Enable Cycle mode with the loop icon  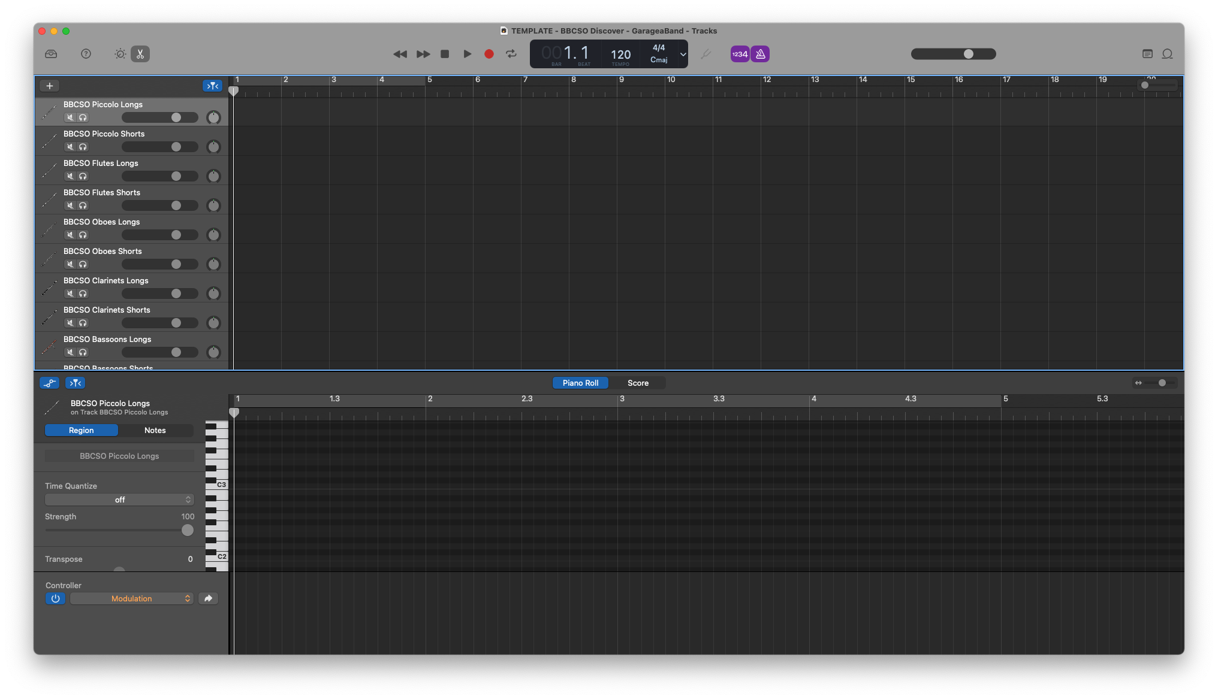(511, 54)
